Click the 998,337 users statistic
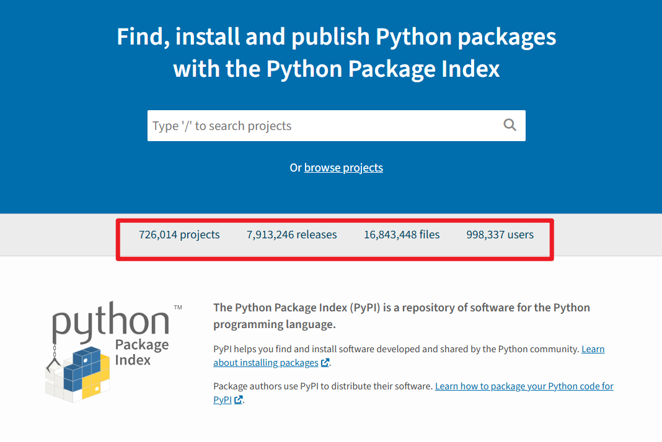 point(500,235)
